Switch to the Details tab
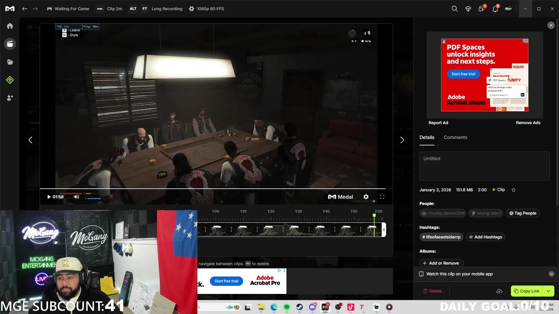Viewport: 559px width, 314px height. pos(427,137)
